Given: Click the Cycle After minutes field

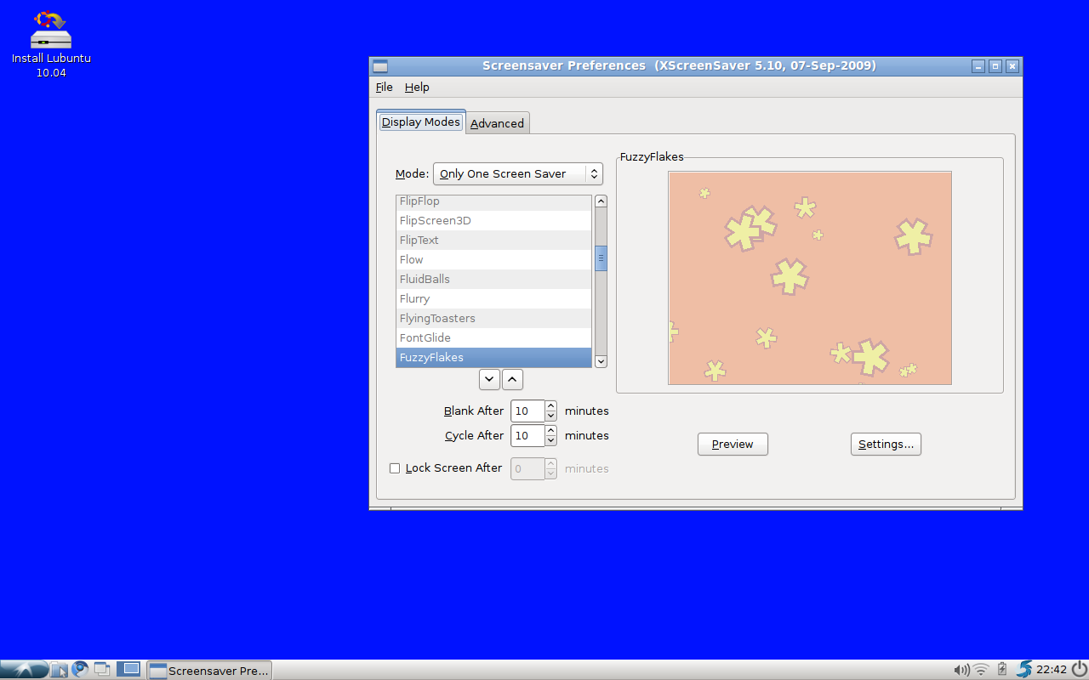Looking at the screenshot, I should 527,436.
